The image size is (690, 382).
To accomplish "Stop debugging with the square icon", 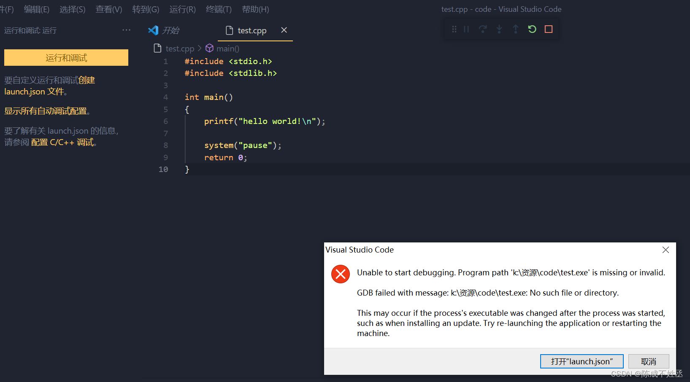I will pos(549,29).
